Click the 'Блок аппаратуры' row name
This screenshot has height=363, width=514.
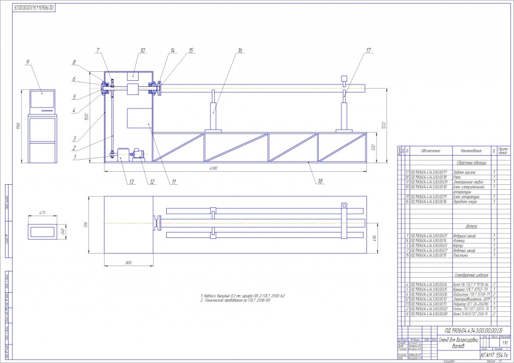466,197
